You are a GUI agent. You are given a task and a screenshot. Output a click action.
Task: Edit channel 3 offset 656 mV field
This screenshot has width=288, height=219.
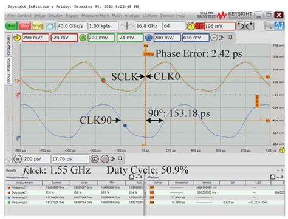click(x=196, y=38)
